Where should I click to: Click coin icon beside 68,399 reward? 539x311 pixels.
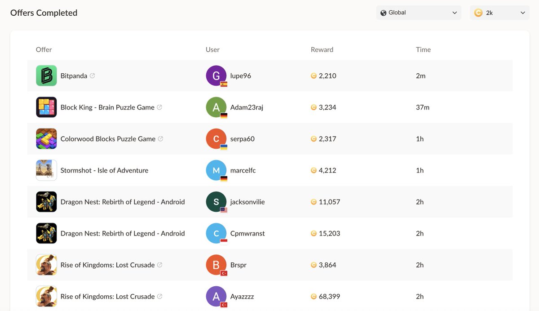click(x=314, y=296)
